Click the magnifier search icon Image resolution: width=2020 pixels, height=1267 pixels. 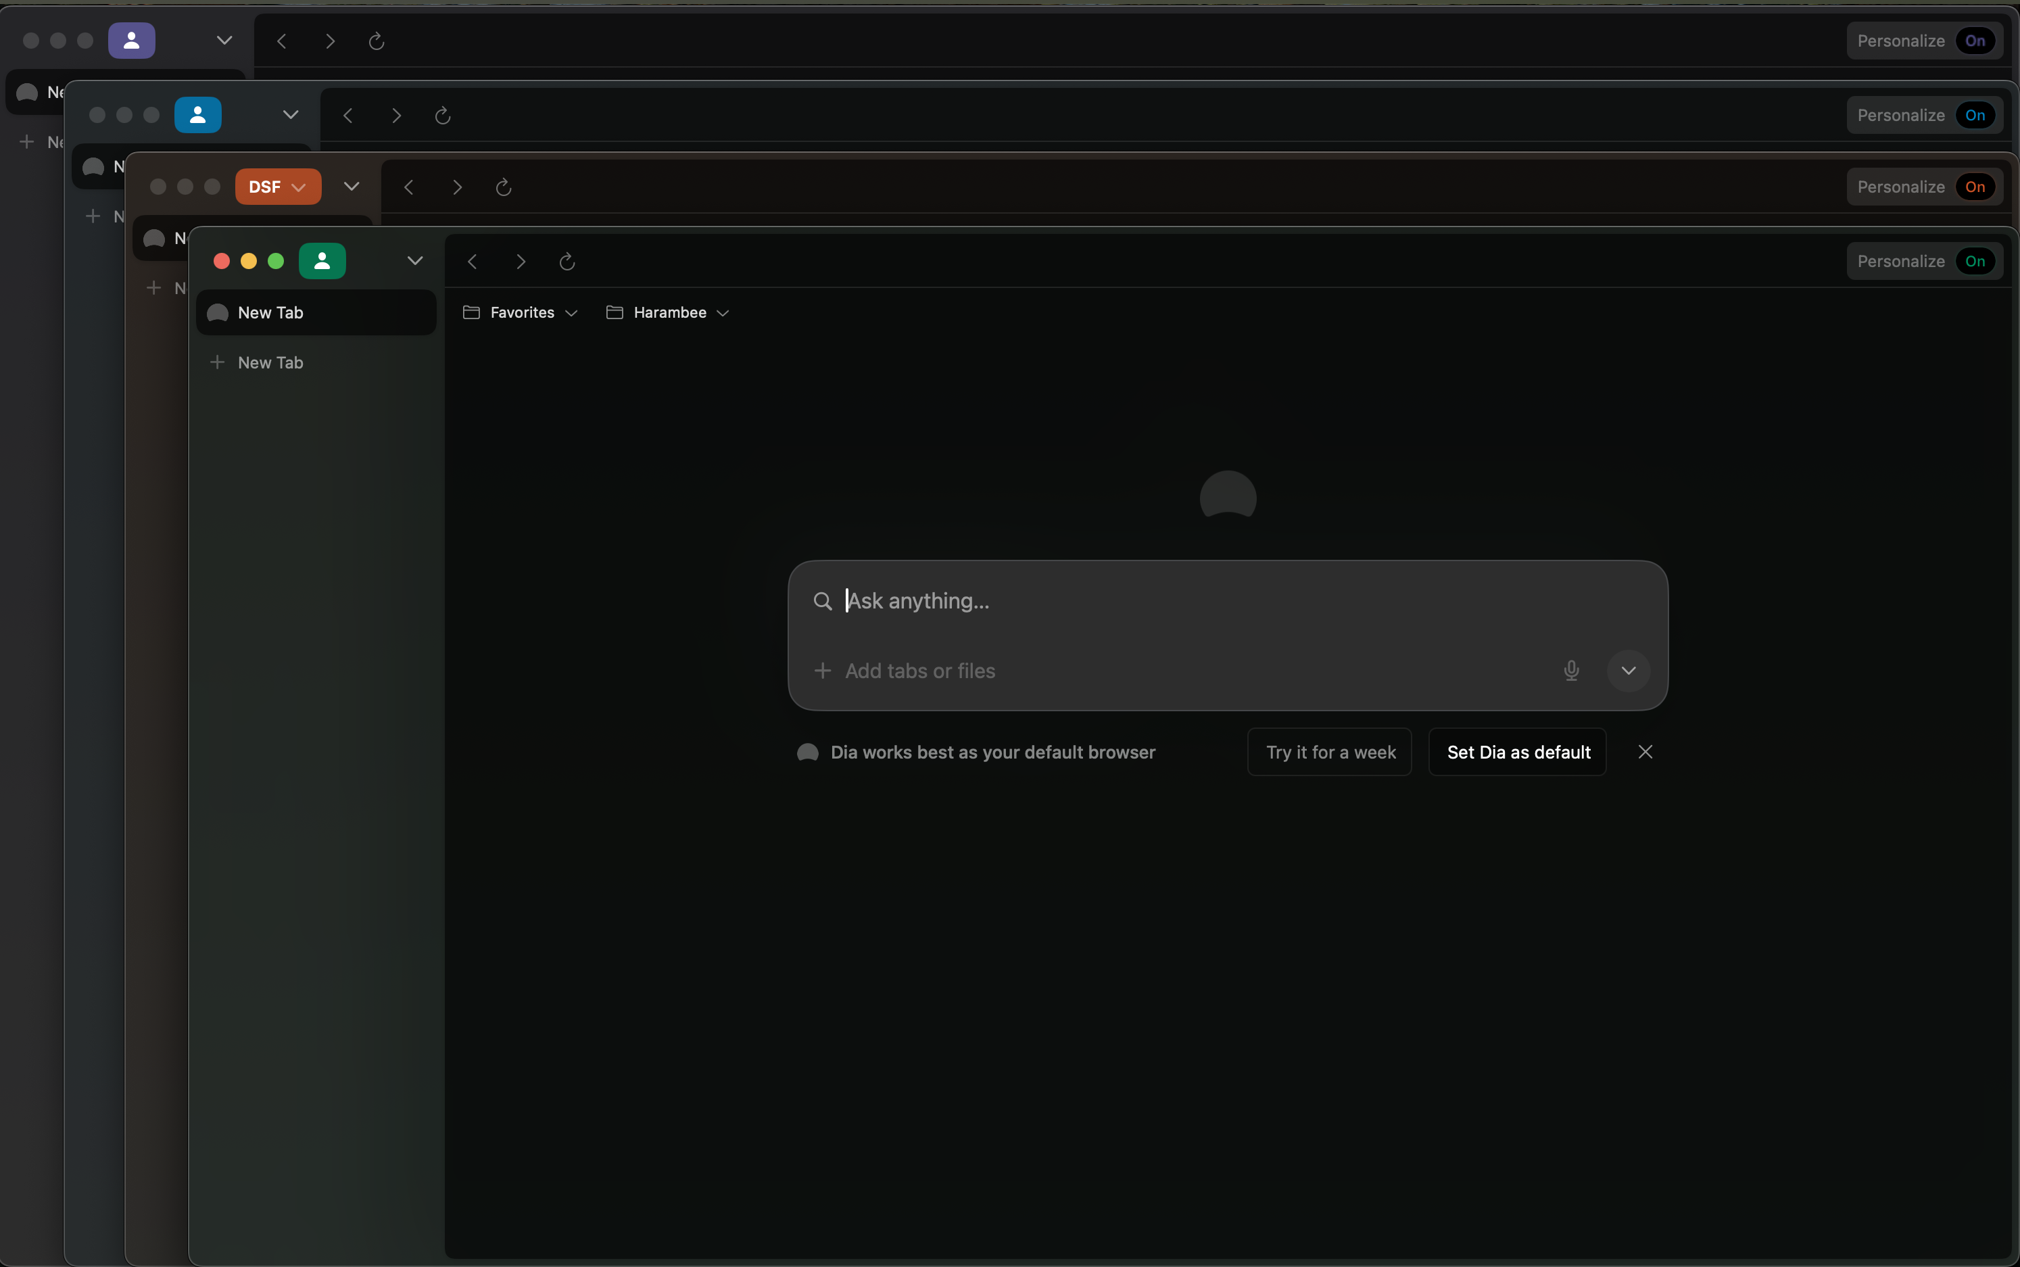coord(823,601)
